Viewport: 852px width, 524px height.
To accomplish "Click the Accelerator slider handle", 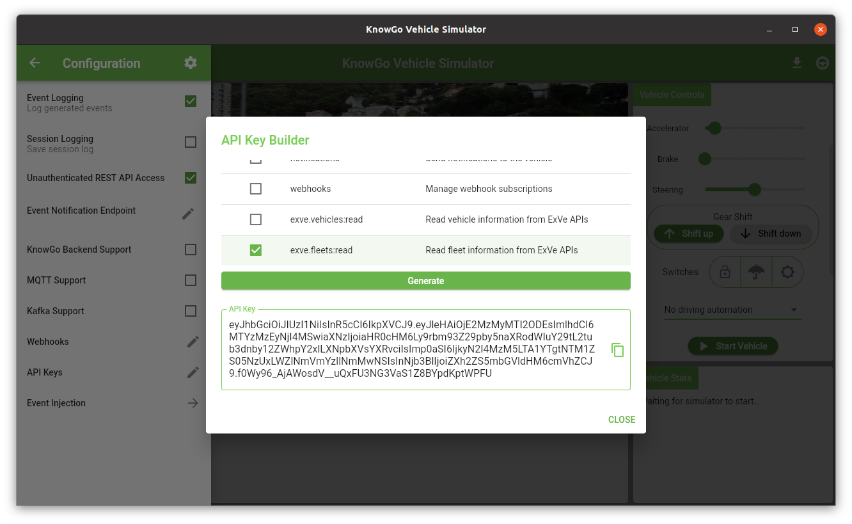I will pos(715,128).
